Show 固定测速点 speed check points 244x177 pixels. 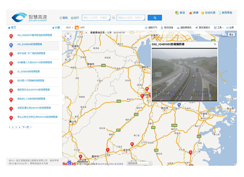point(203,28)
